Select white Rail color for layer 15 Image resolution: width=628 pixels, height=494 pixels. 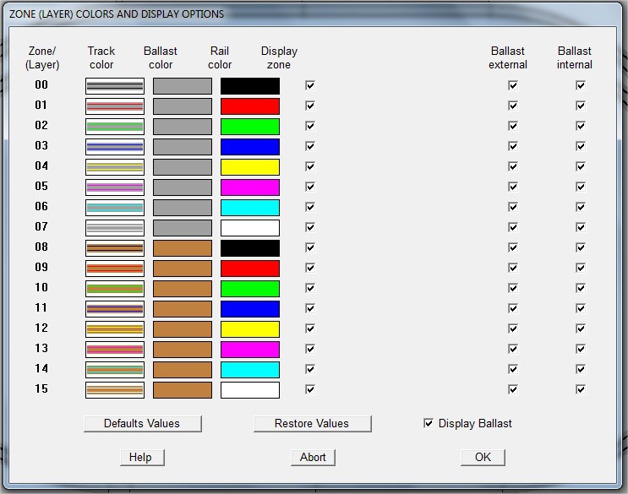(250, 390)
